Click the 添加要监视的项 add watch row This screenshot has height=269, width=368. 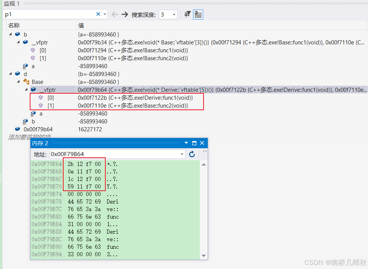tap(30, 137)
